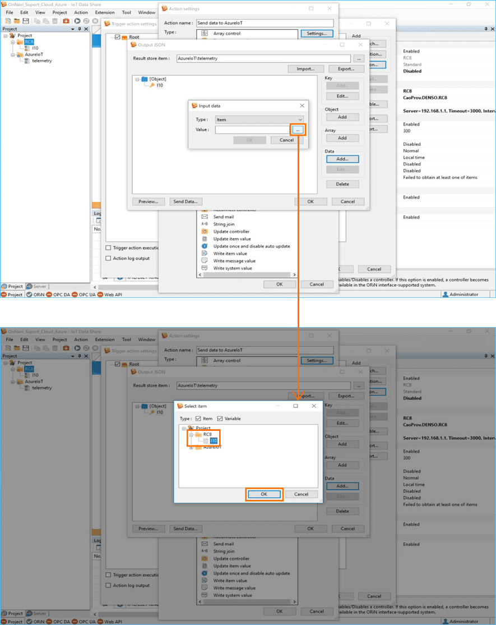
Task: Open Extension menu in Select item screenshot
Action: click(x=105, y=339)
